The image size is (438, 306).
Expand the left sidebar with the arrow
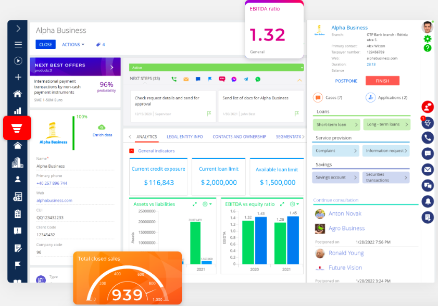click(18, 29)
